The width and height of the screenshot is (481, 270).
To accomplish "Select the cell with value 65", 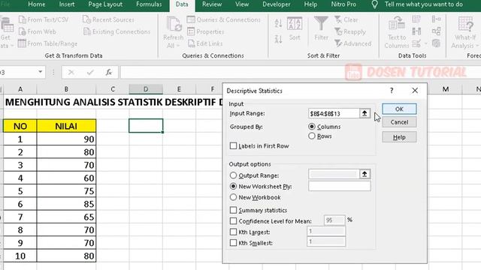I will pyautogui.click(x=66, y=217).
